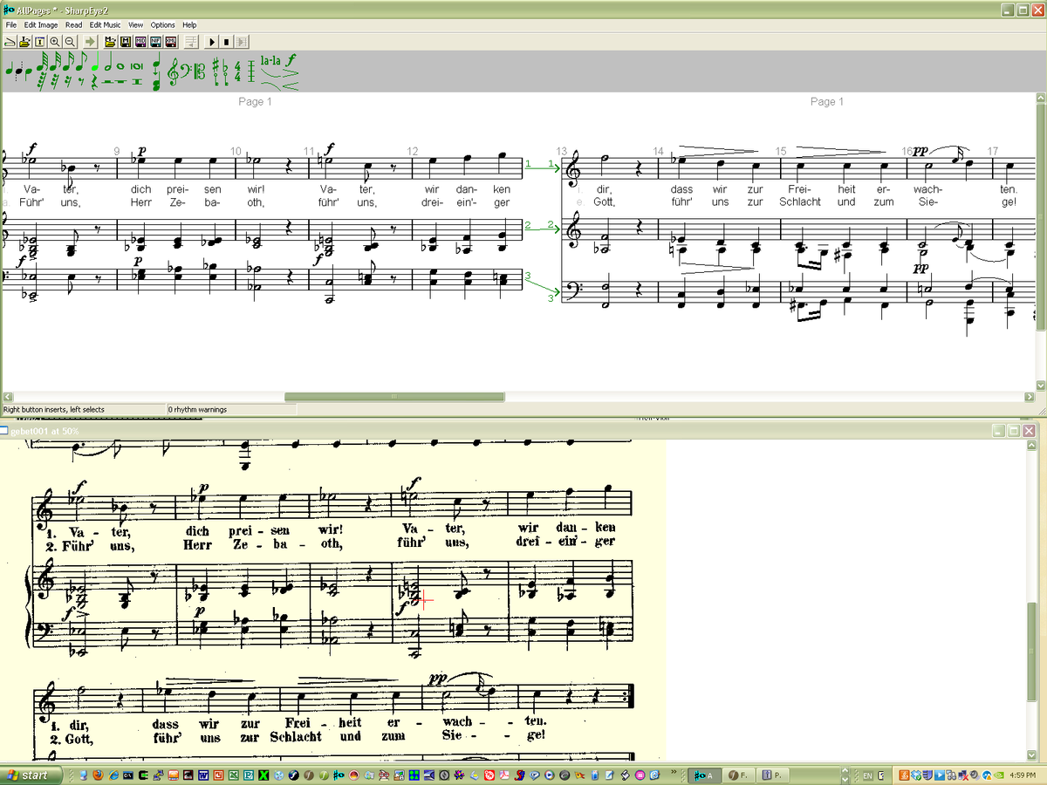Select the treble clef symbol in palette
Screen dimensions: 1047x785
[173, 72]
